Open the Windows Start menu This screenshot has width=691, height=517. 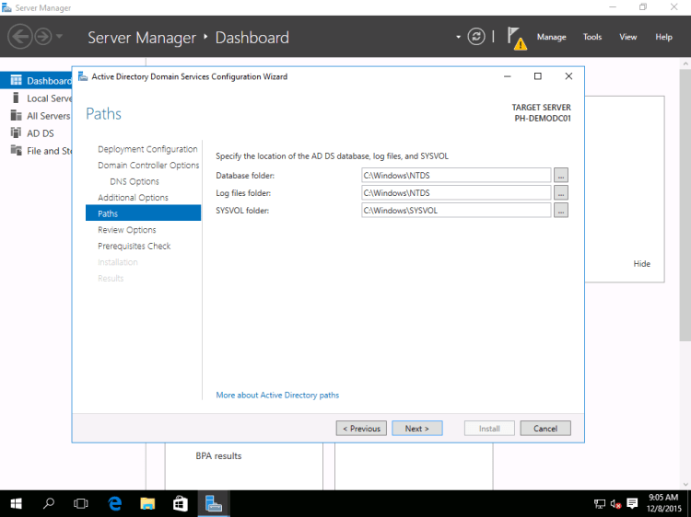coord(17,503)
